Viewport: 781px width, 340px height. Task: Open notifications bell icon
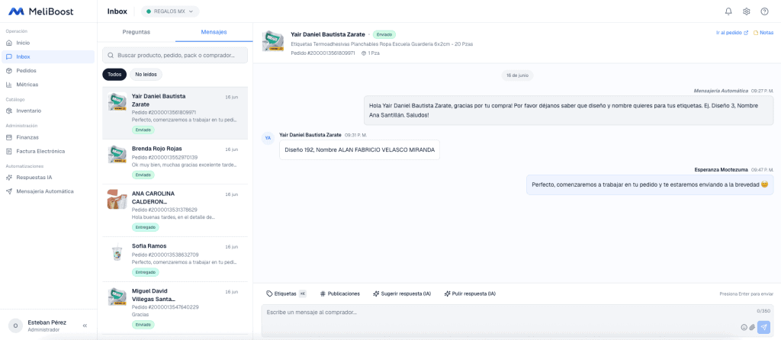pos(728,11)
